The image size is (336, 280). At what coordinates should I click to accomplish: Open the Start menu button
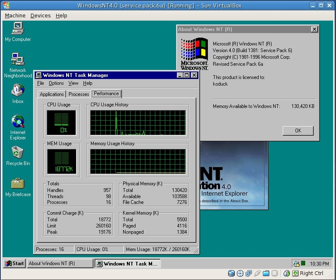point(14,263)
